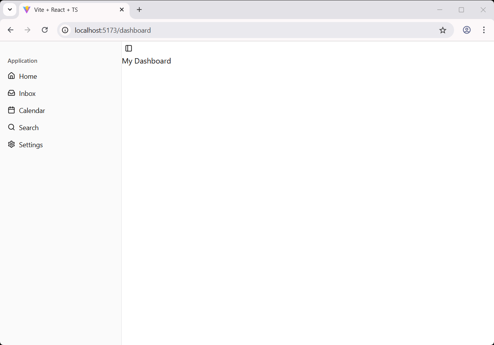Screen dimensions: 494x345
Task: Click the Application group label
Action: pyautogui.click(x=22, y=61)
